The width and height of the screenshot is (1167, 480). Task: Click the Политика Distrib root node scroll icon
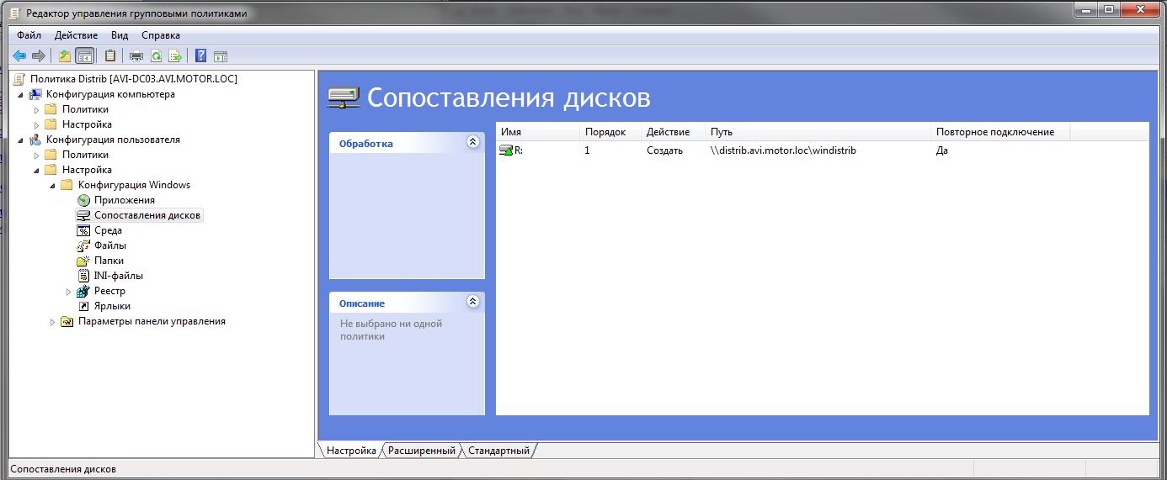(x=19, y=79)
